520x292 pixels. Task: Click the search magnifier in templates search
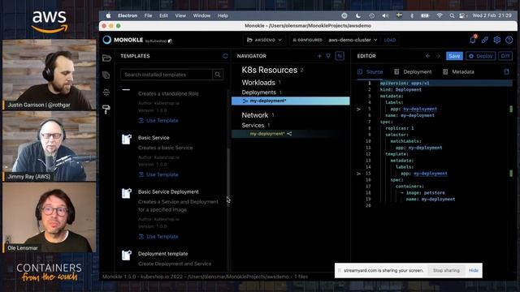point(218,75)
